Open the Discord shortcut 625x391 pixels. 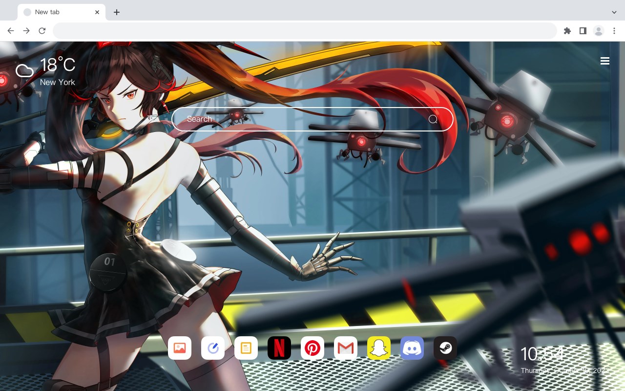point(412,348)
